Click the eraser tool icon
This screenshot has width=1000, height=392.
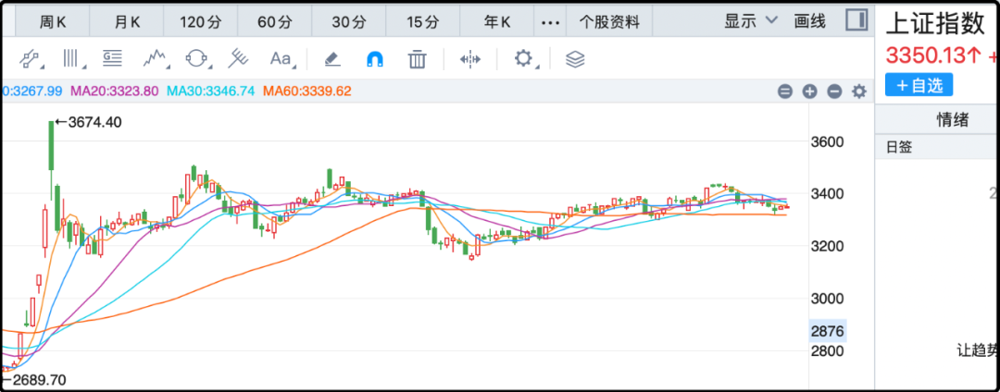(x=332, y=59)
